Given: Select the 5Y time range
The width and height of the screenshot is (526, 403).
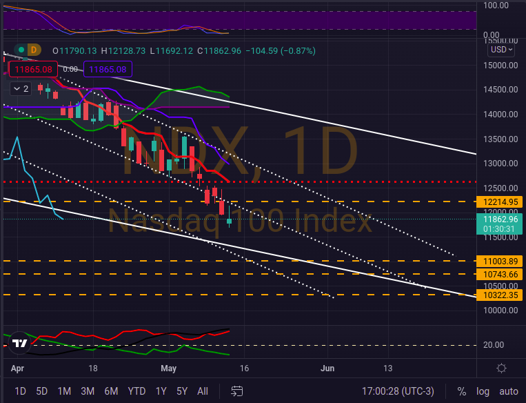Looking at the screenshot, I should click(182, 391).
